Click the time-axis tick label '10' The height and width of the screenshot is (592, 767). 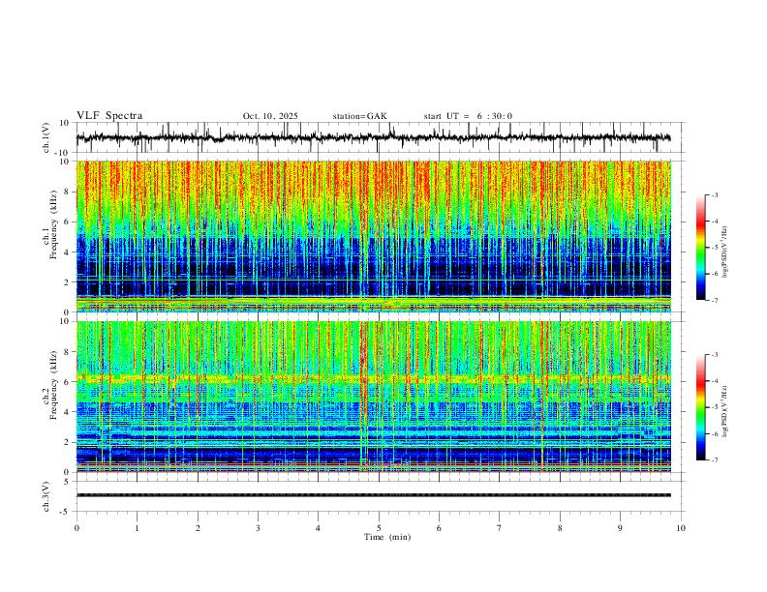pos(681,528)
